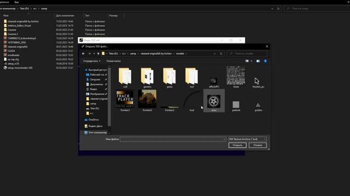
Task: Go up one folder level in dialog
Action: 98,53
